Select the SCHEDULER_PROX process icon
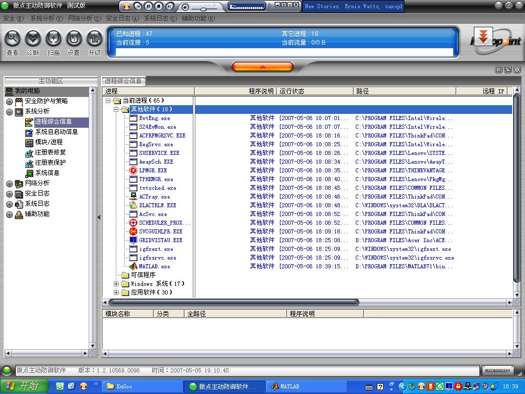 pyautogui.click(x=133, y=223)
